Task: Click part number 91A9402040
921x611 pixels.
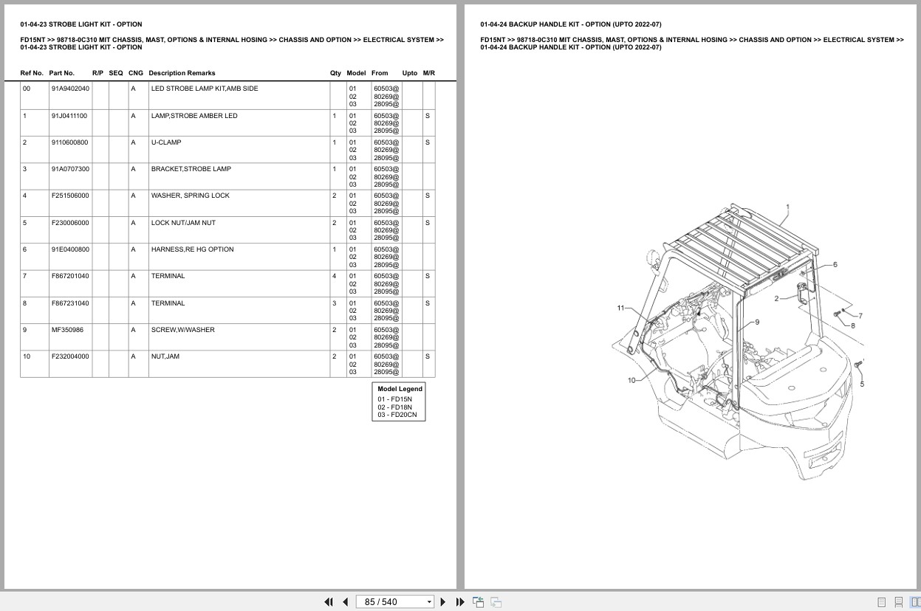Action: tap(70, 89)
